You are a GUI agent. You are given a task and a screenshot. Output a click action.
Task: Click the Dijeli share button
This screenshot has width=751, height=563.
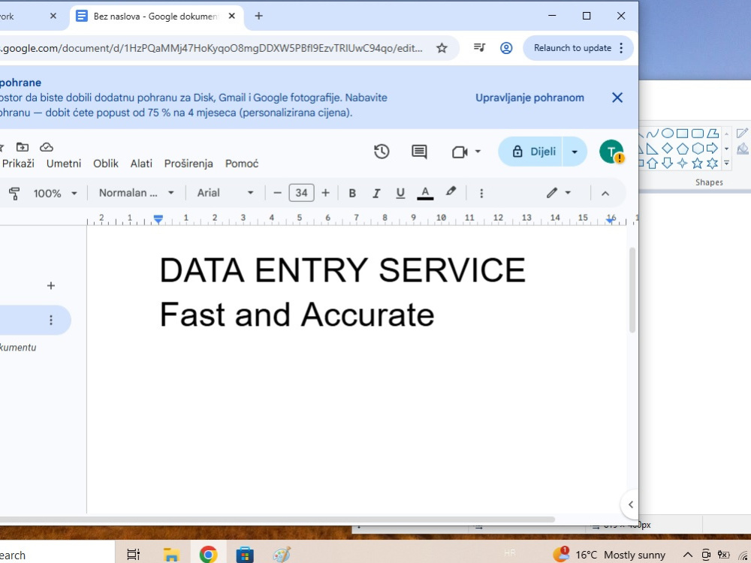[530, 152]
